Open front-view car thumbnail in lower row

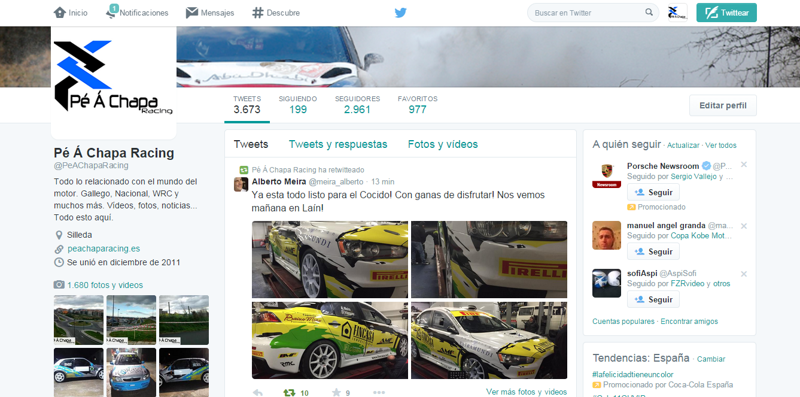coord(131,372)
